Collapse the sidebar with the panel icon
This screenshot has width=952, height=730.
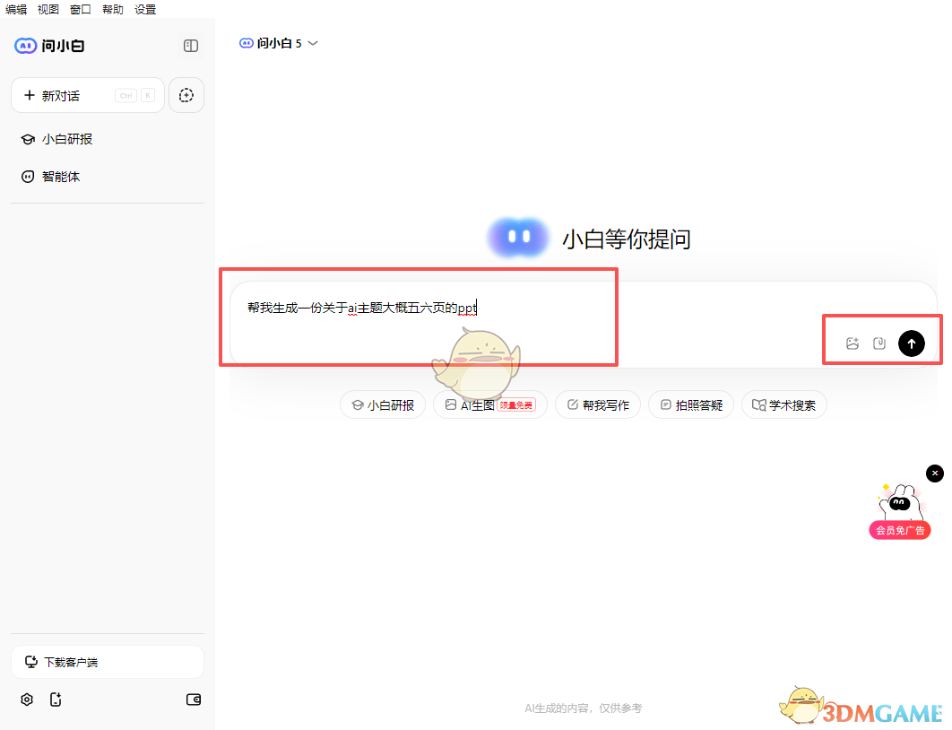coord(190,45)
